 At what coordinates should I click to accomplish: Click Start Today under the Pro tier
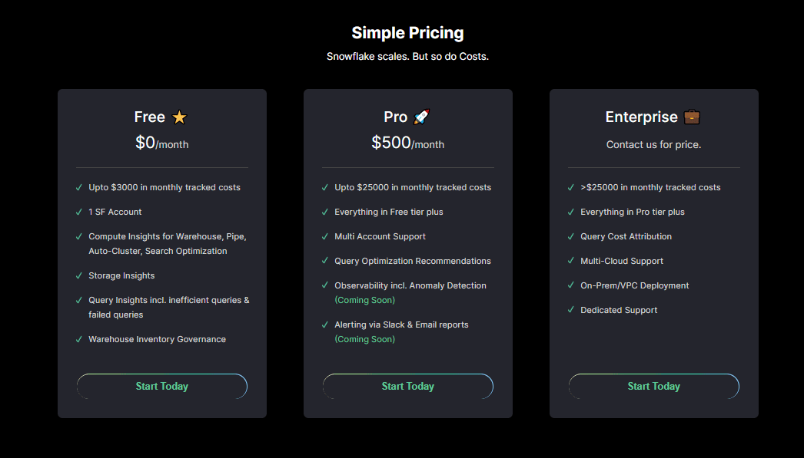click(x=407, y=386)
